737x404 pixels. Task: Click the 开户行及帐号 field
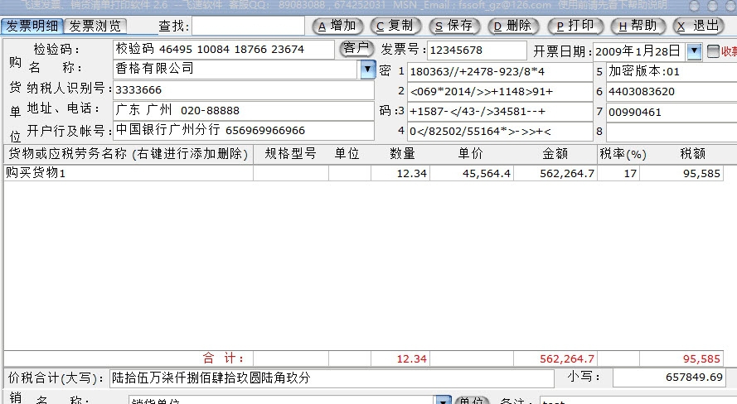coord(244,131)
